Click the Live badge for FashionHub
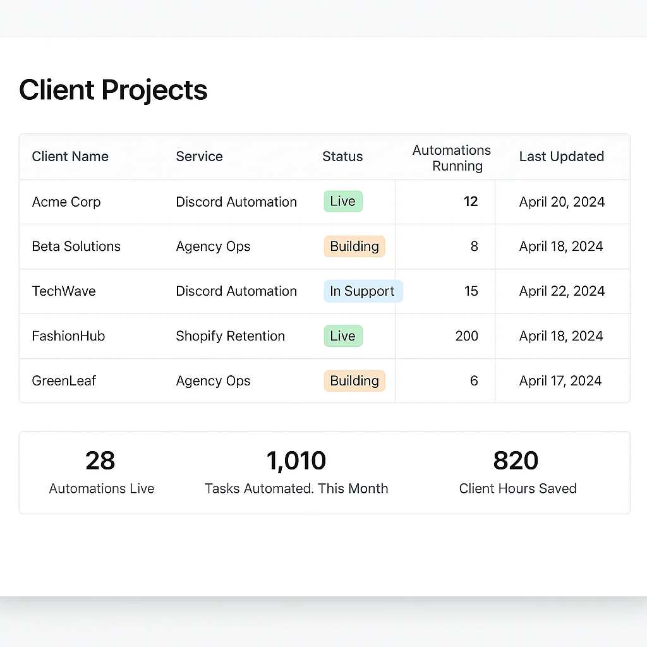The height and width of the screenshot is (647, 647). (343, 336)
